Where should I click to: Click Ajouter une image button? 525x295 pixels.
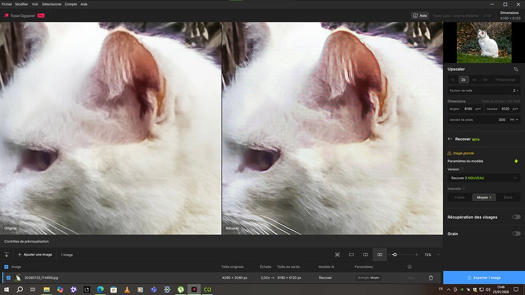pyautogui.click(x=35, y=254)
